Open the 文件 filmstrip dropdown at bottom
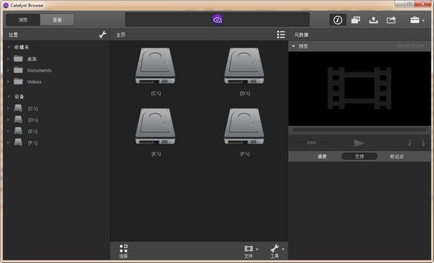 (251, 251)
